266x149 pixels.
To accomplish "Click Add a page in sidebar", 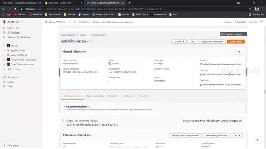I will [x=14, y=69].
